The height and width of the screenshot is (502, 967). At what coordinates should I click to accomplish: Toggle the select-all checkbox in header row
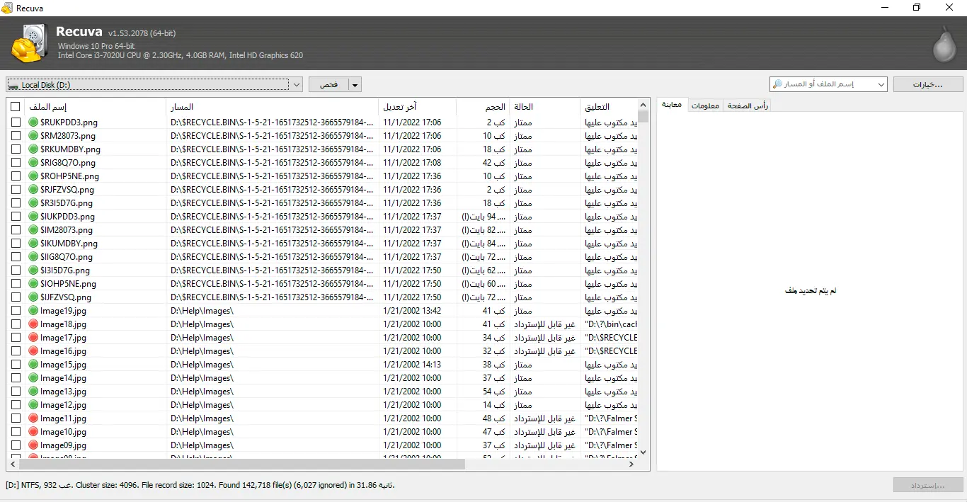click(16, 107)
